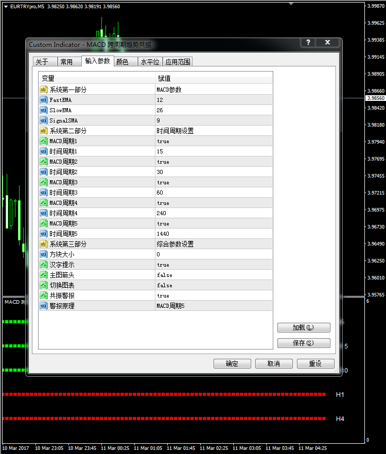Click the string icon beside 系统第二部分
The height and width of the screenshot is (454, 386).
click(43, 131)
